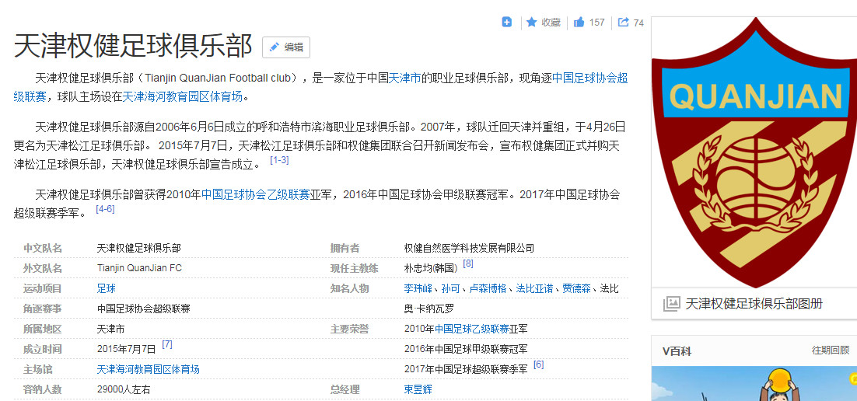The image size is (857, 401).
Task: Click the V百科 cartoon thumbnail
Action: 754,384
